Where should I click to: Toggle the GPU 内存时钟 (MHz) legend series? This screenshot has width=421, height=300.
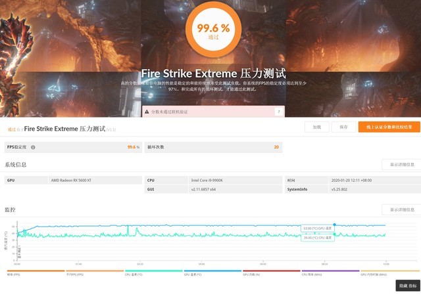[x=390, y=273]
